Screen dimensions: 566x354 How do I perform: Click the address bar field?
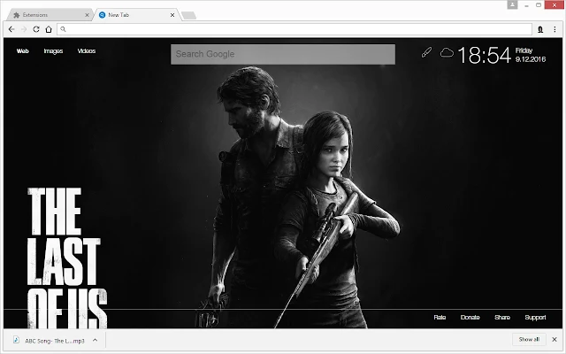tap(294, 29)
